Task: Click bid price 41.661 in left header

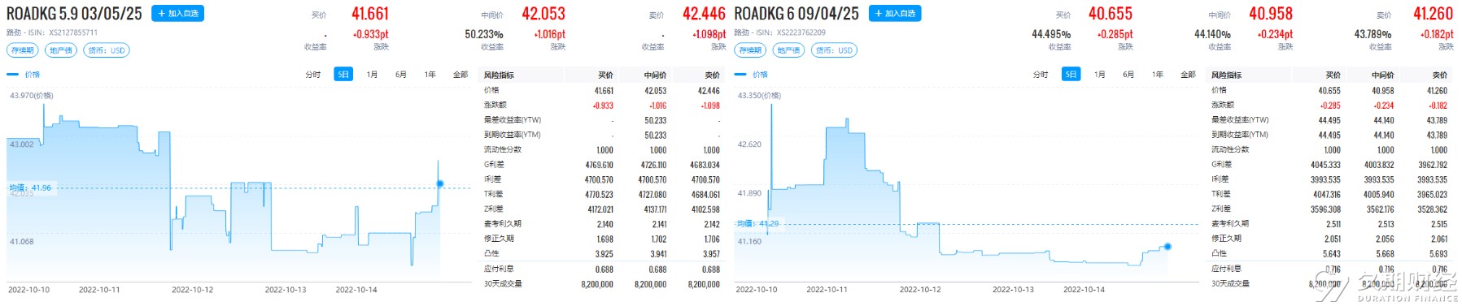Action: 370,14
